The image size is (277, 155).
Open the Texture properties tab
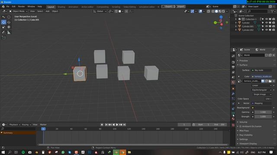click(233, 125)
